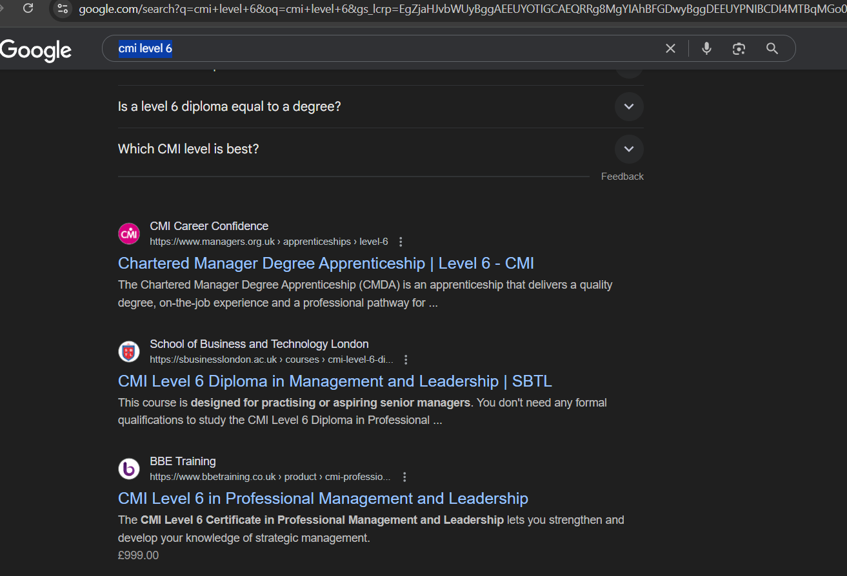This screenshot has height=576, width=847.
Task: Clear search with the X icon
Action: (670, 49)
